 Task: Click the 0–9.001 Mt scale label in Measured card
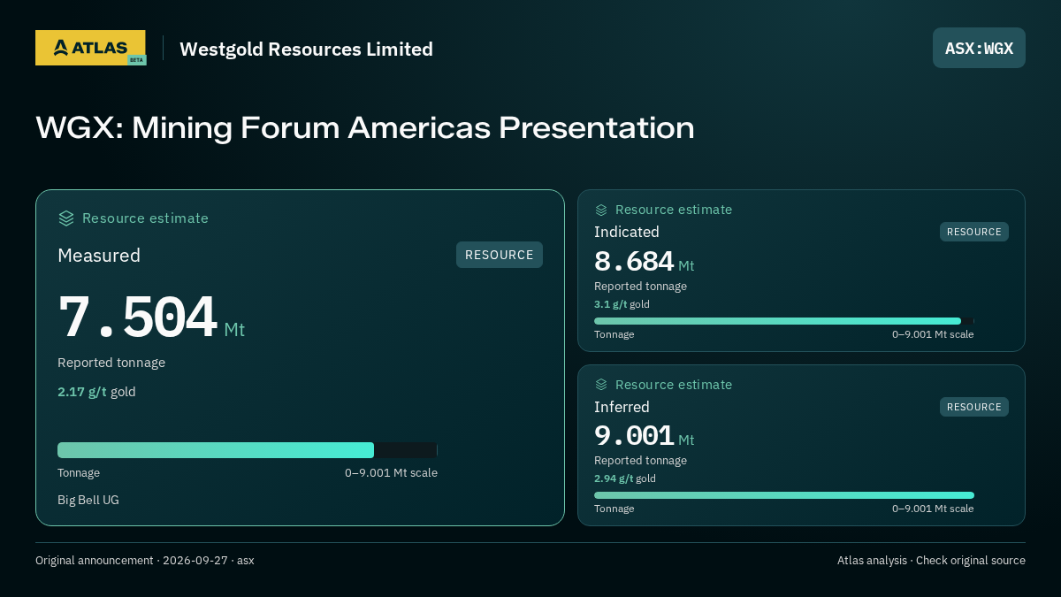pos(391,473)
